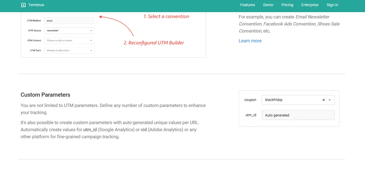Click the UTM Medium email field
This screenshot has width=365, height=174.
(69, 21)
